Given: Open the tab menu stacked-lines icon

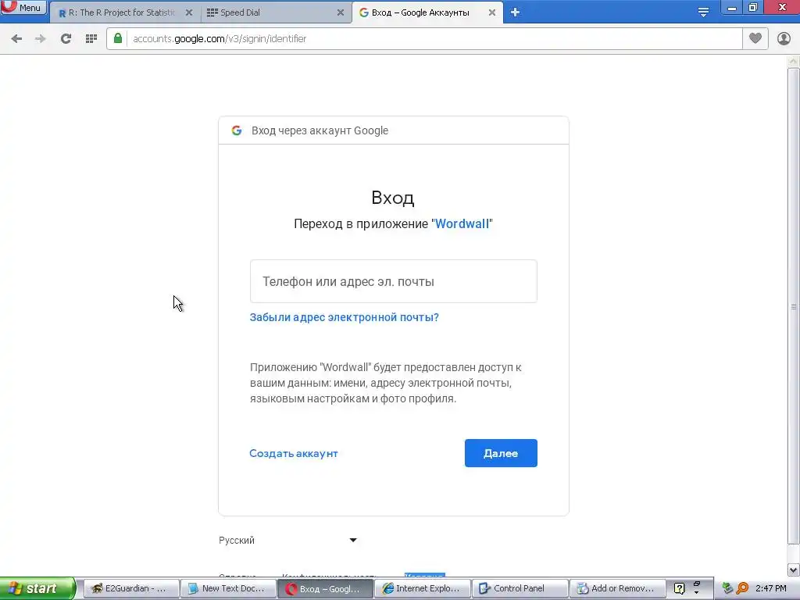Looking at the screenshot, I should click(703, 12).
